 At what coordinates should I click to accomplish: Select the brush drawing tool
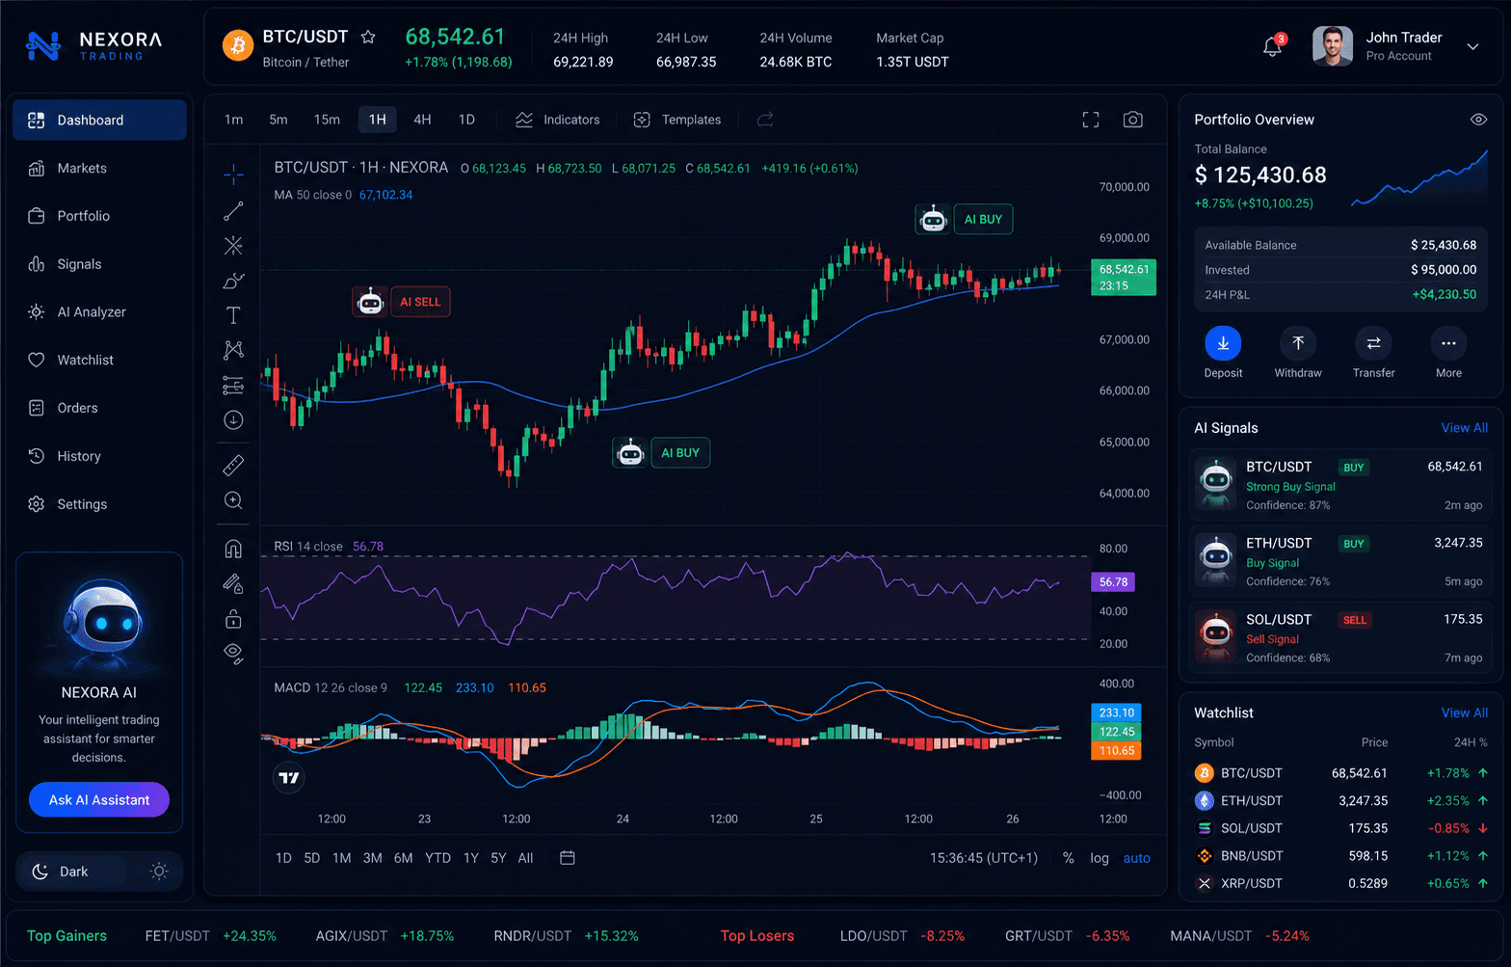pyautogui.click(x=233, y=281)
